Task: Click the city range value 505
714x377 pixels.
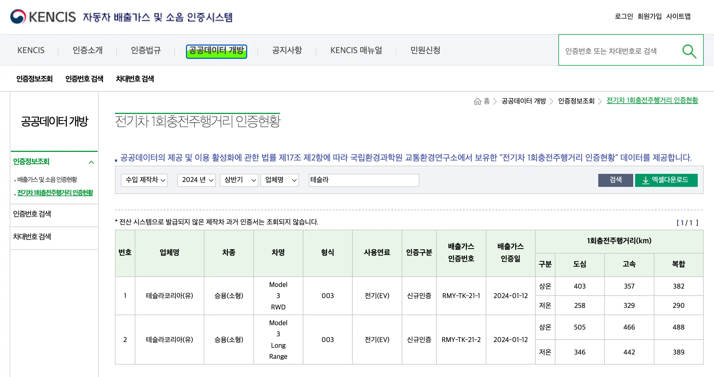Action: click(x=580, y=327)
